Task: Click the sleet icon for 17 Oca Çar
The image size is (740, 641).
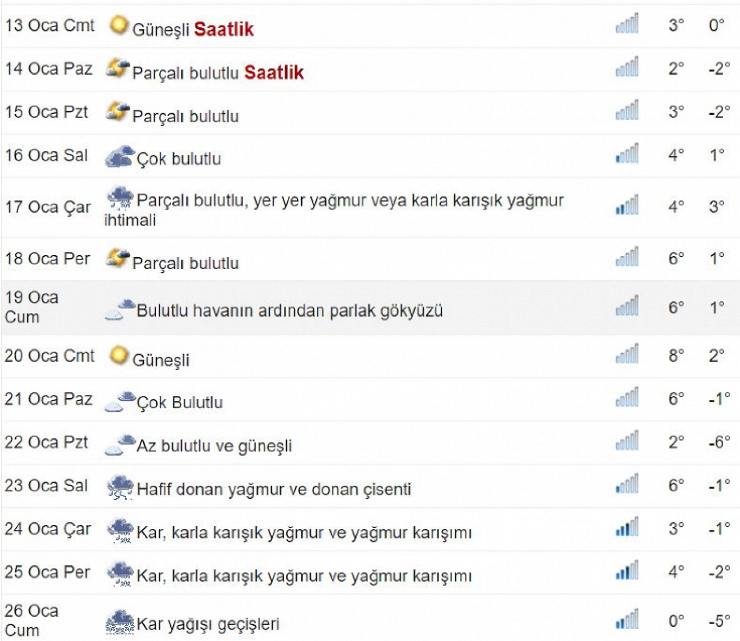Action: point(120,198)
